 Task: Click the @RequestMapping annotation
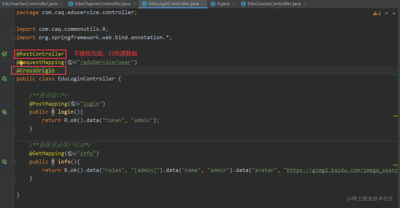pyautogui.click(x=40, y=62)
